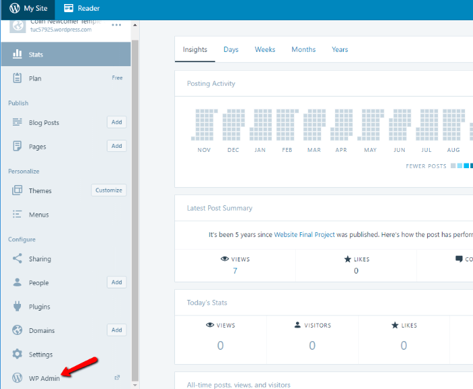Viewport: 473px width, 389px height.
Task: Go to Stats in sidebar
Action: (66, 54)
